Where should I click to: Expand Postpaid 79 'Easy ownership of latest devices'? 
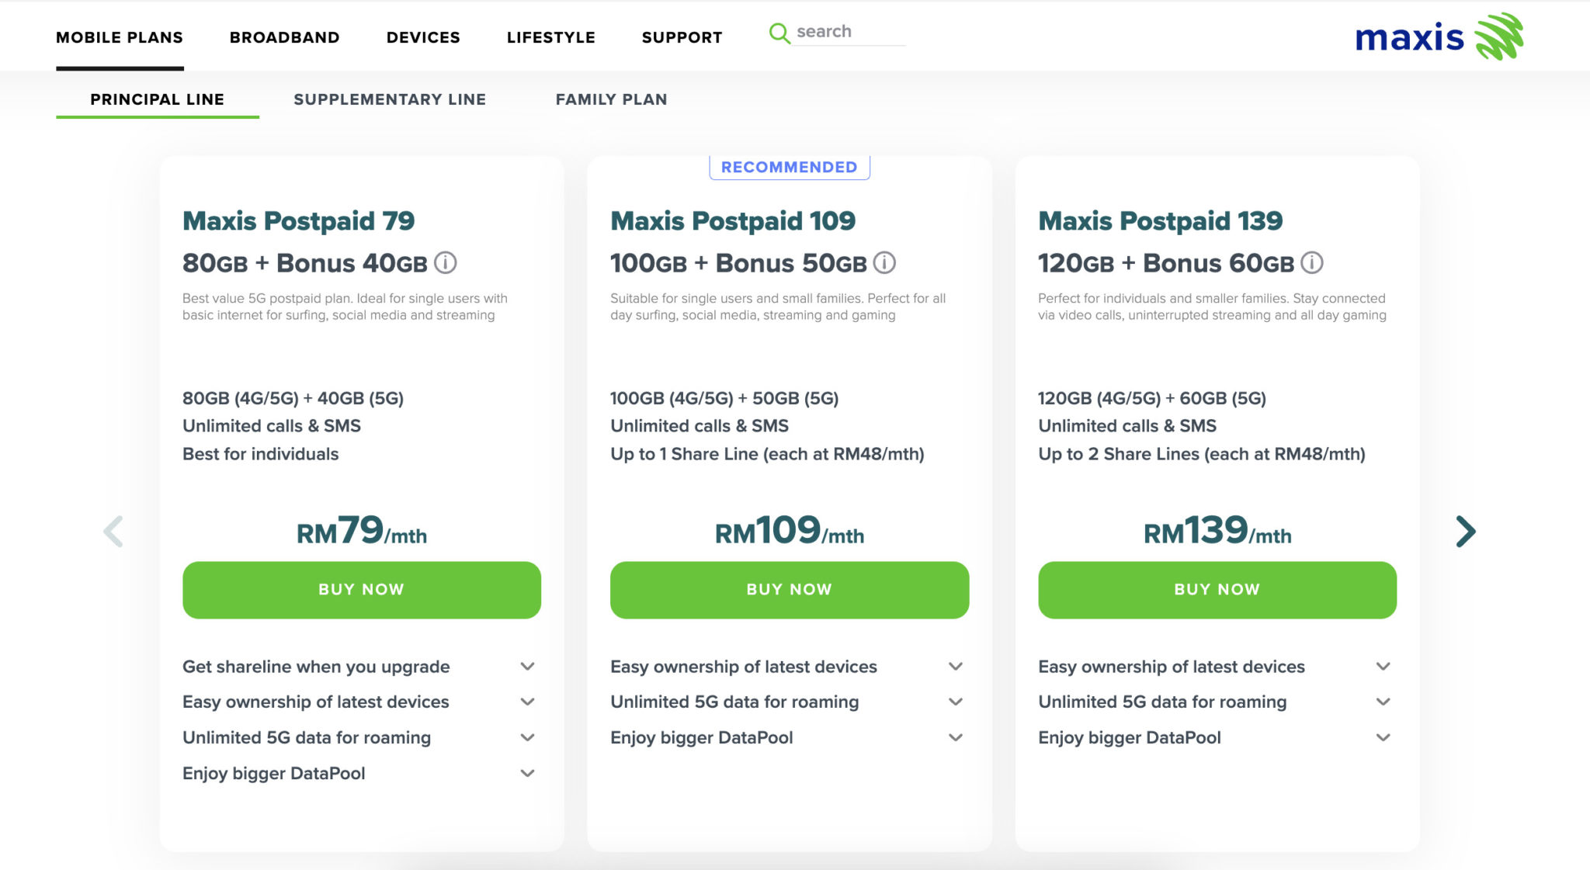[x=527, y=702]
